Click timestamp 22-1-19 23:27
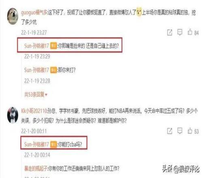 pos(34,33)
